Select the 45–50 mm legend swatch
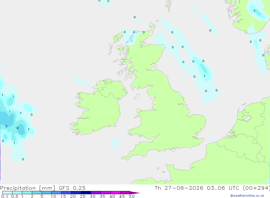The width and height of the screenshot is (270, 198). point(125,193)
